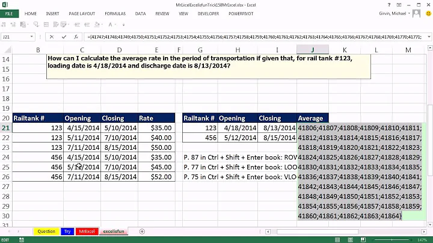This screenshot has height=243, width=433.
Task: Open Excel Help question mark
Action: pyautogui.click(x=389, y=5)
